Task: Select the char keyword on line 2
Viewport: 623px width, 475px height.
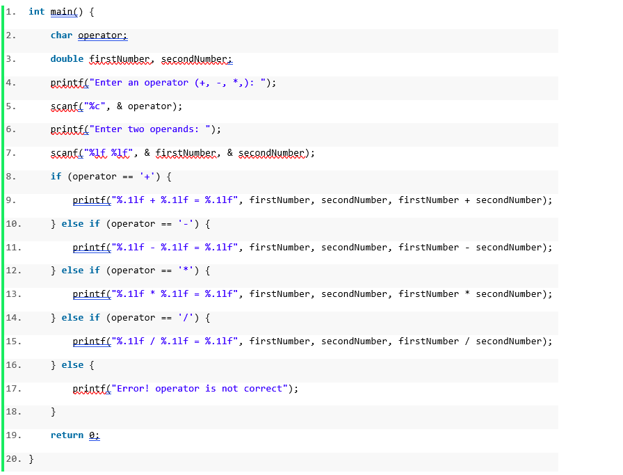Action: (60, 35)
